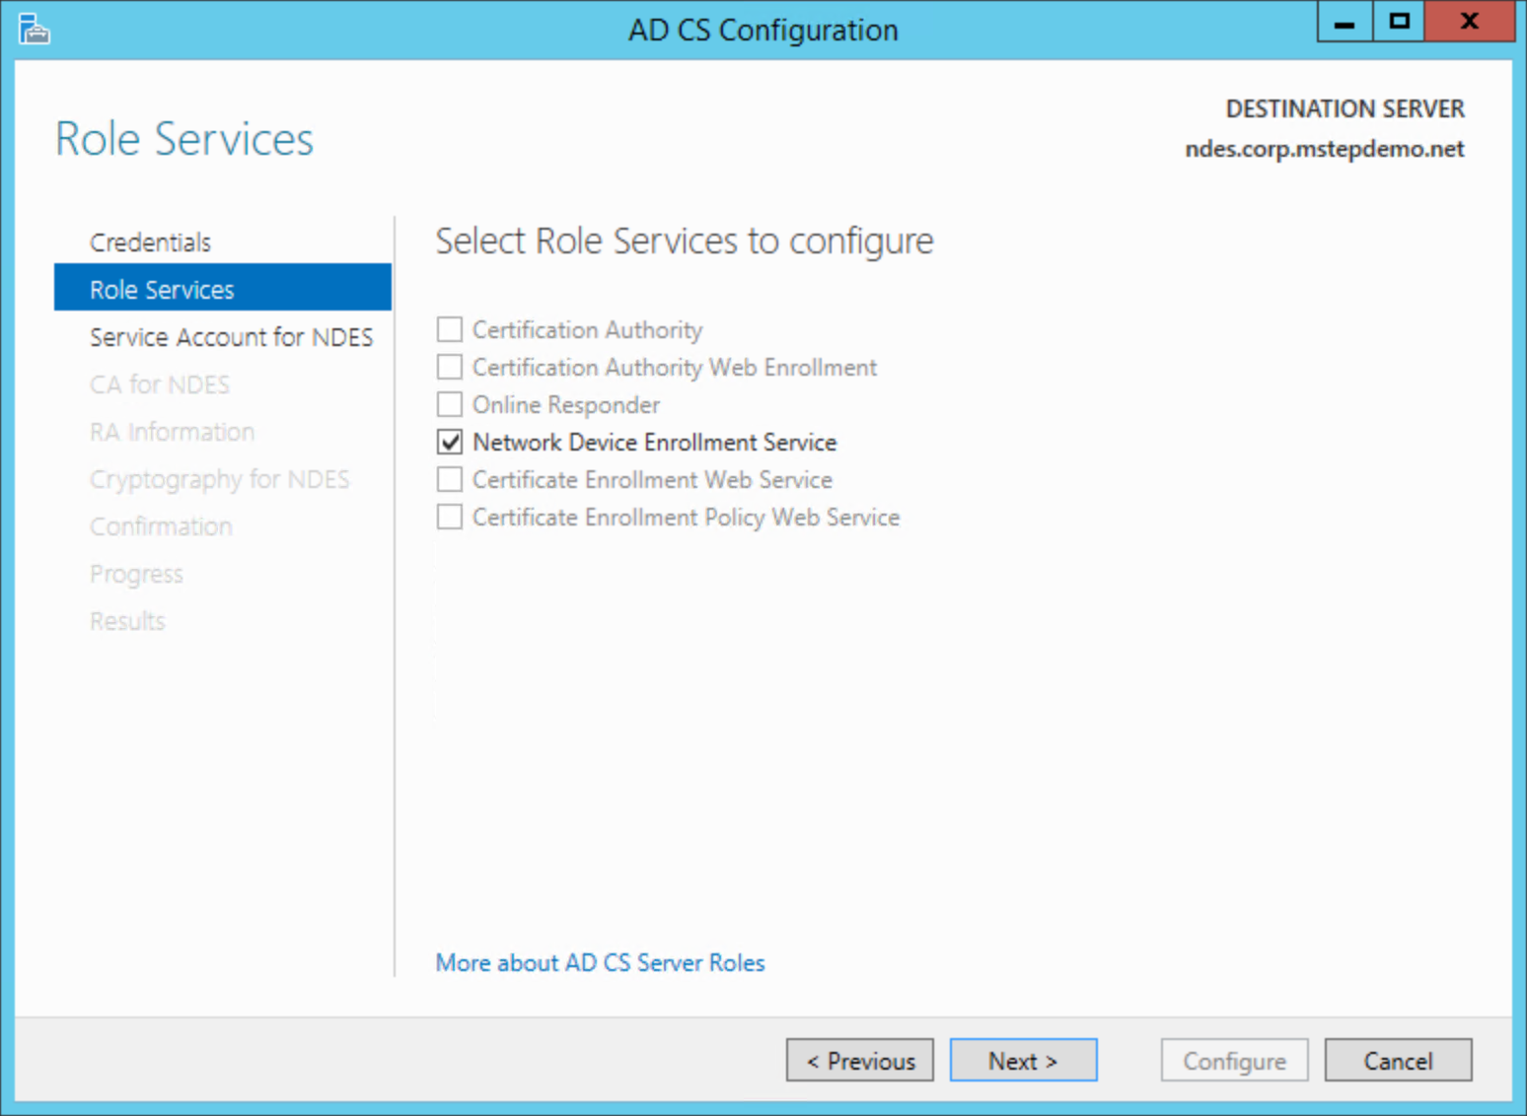Viewport: 1527px width, 1116px height.
Task: Open More about AD CS Server Roles link
Action: pos(600,962)
